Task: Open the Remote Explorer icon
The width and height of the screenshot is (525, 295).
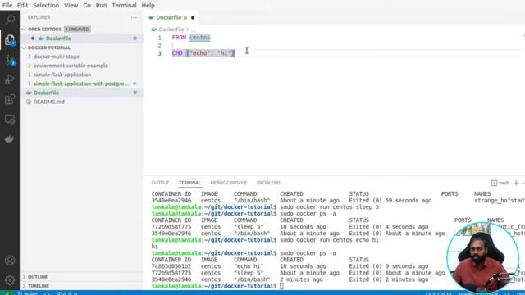Action: (x=10, y=119)
